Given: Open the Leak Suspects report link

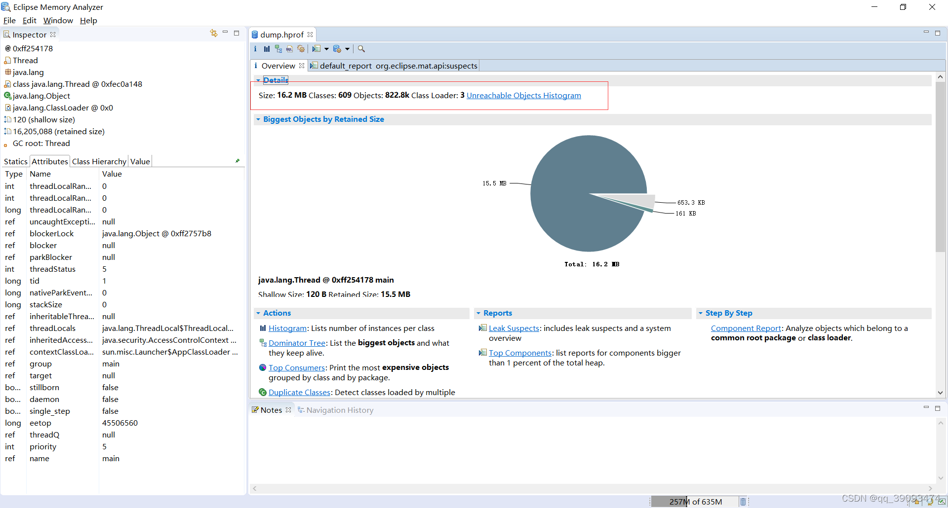Looking at the screenshot, I should (x=514, y=328).
